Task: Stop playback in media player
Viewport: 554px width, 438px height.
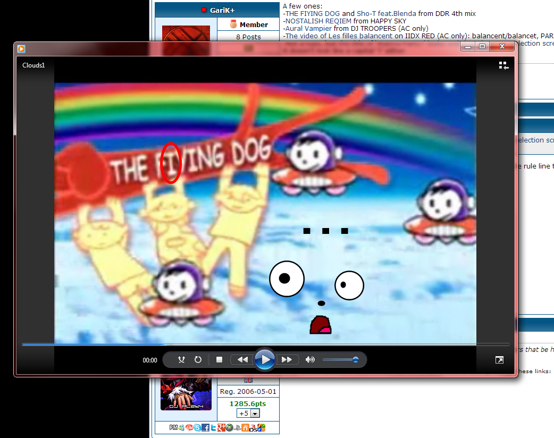Action: [x=219, y=359]
